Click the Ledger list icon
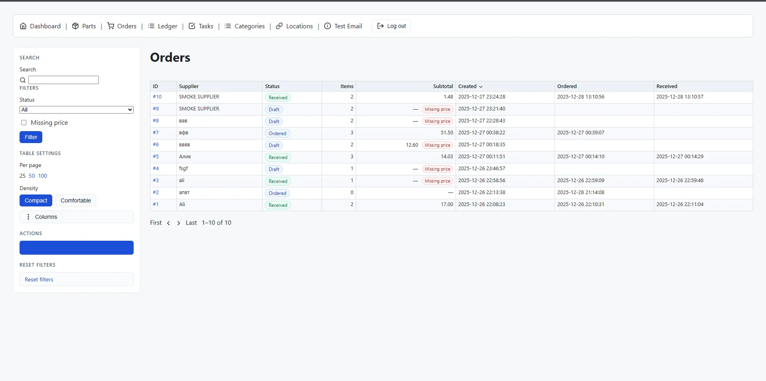This screenshot has height=381, width=766. pos(151,26)
